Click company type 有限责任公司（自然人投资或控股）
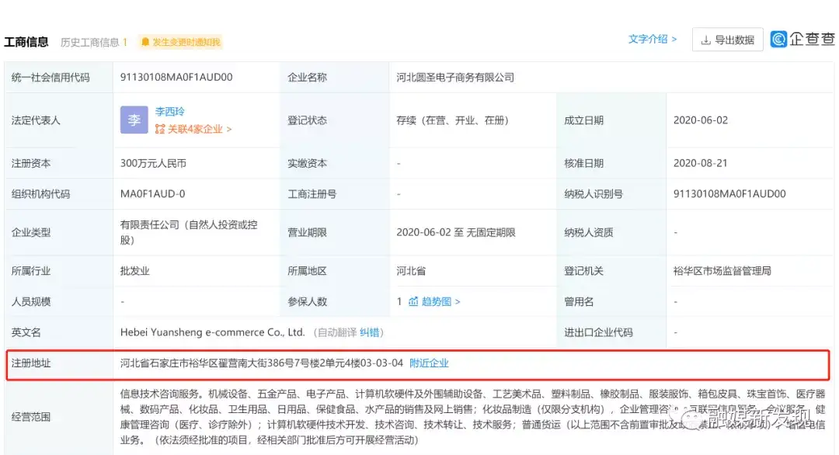Viewport: 839px width, 455px height. [189, 233]
